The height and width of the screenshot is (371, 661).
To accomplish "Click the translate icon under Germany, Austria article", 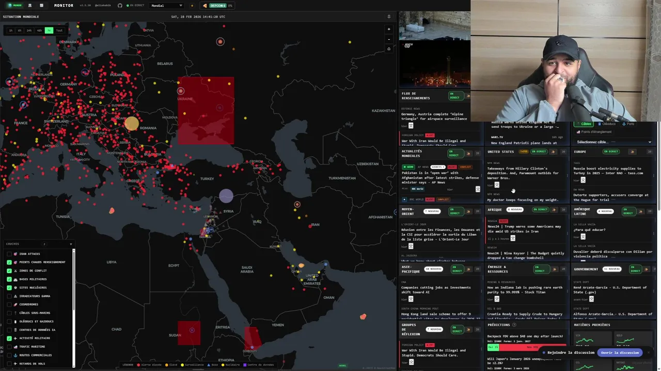I will tap(411, 125).
